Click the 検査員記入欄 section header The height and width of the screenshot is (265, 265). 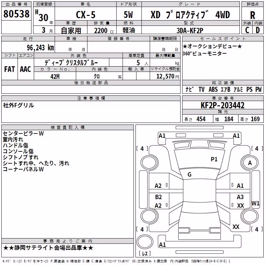click(68, 128)
